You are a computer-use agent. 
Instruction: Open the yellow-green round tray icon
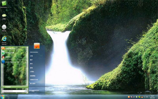tap(139, 97)
